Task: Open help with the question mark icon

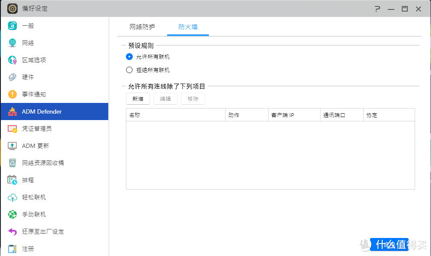Action: [x=377, y=9]
